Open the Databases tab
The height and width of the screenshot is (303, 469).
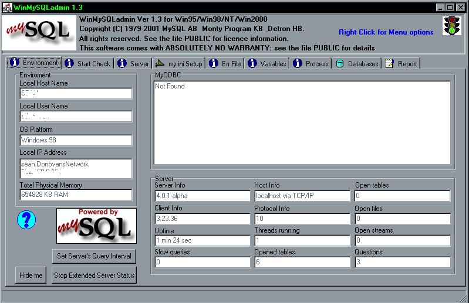pos(357,63)
